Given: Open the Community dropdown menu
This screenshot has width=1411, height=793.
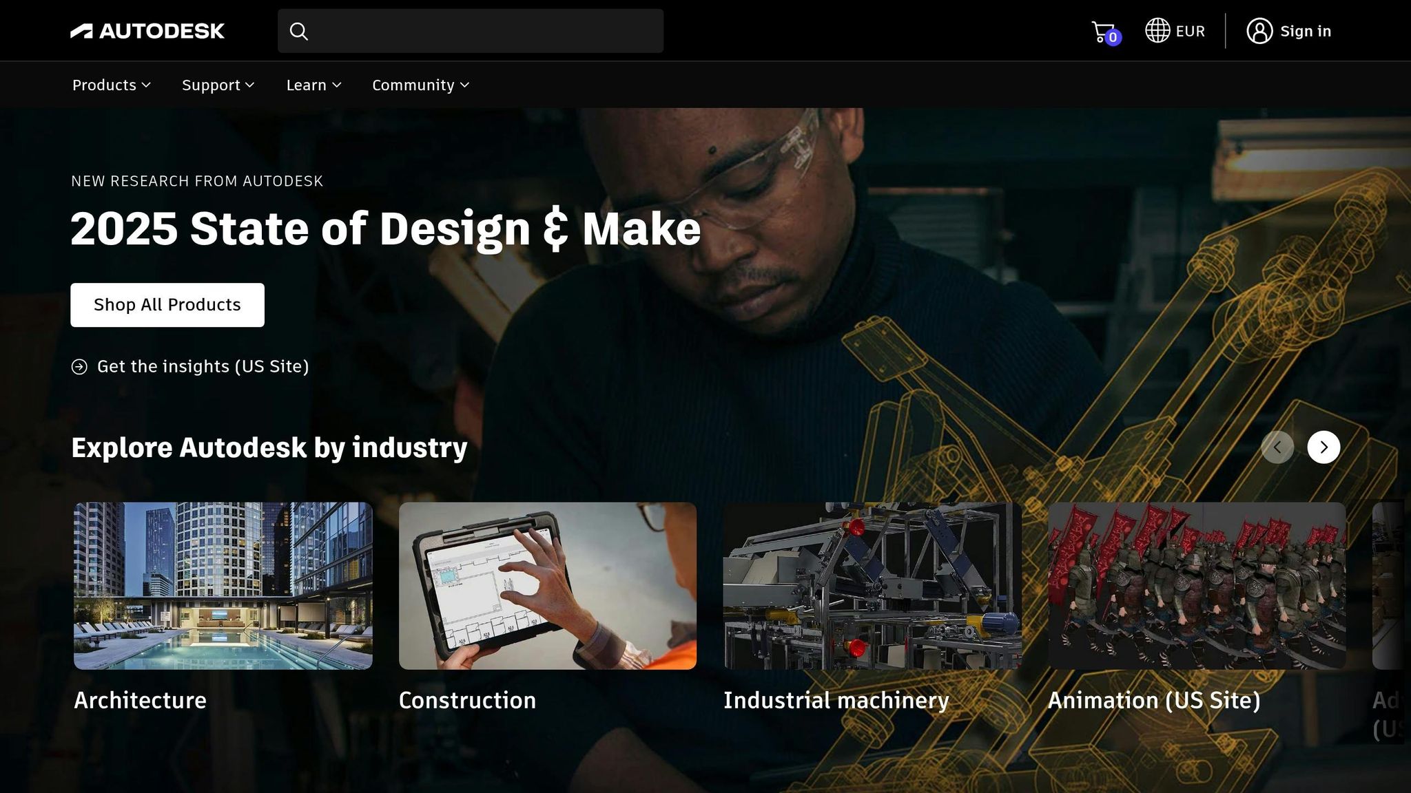Looking at the screenshot, I should [421, 85].
